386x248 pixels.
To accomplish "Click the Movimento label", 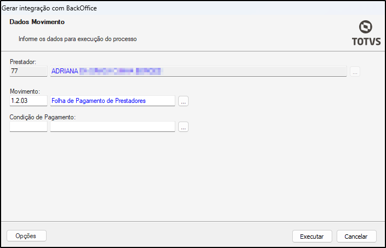I will tap(25, 91).
